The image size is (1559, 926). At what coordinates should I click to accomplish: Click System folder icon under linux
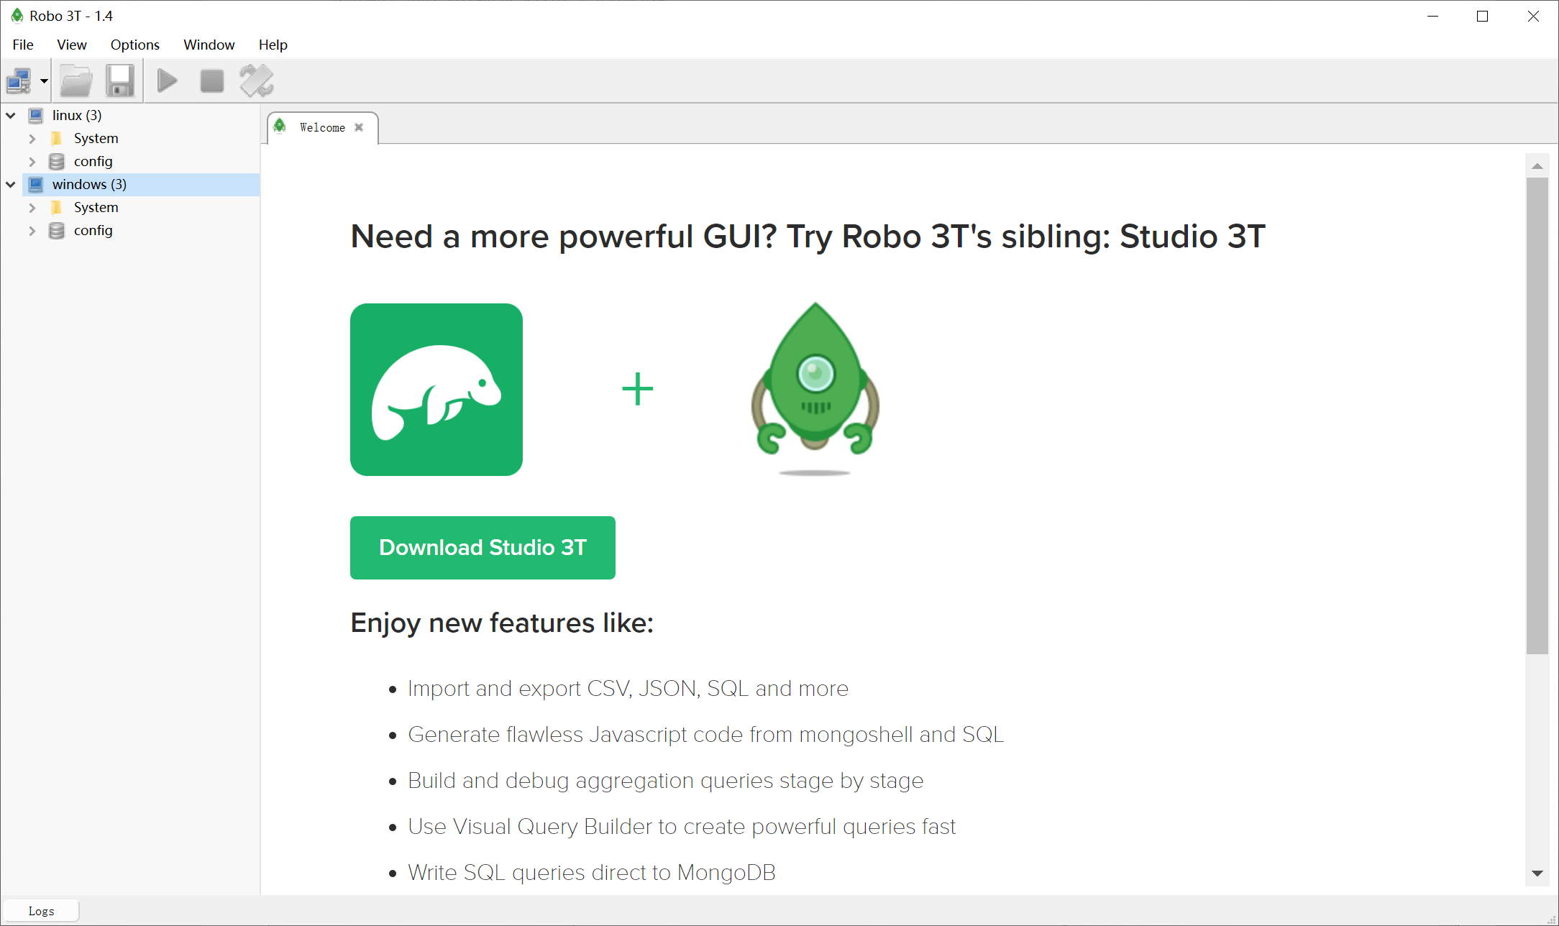coord(57,138)
